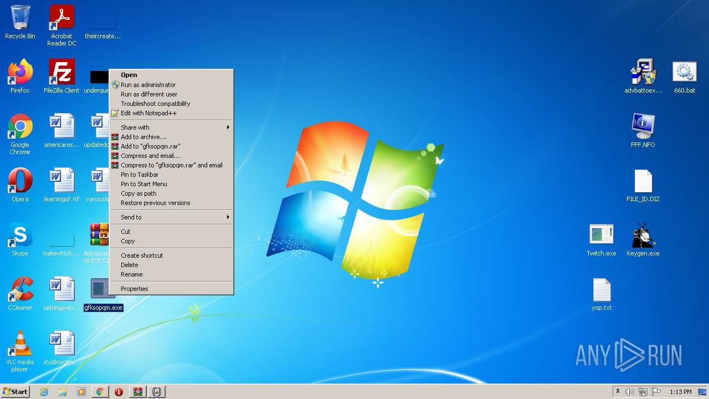
Task: Open Windows Explorer folder taskbar icon
Action: [63, 392]
